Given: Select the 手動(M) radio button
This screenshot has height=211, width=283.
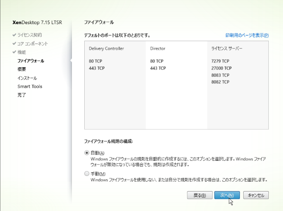Looking at the screenshot, I should [87, 174].
